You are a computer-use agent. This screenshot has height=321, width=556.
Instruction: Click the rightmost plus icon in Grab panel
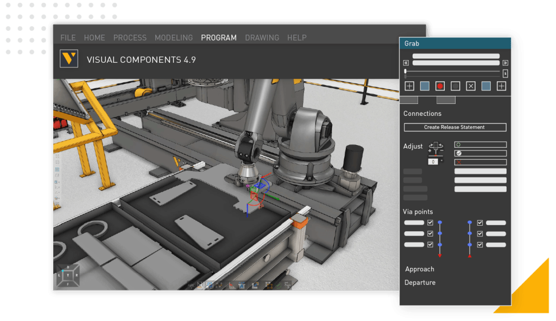501,86
